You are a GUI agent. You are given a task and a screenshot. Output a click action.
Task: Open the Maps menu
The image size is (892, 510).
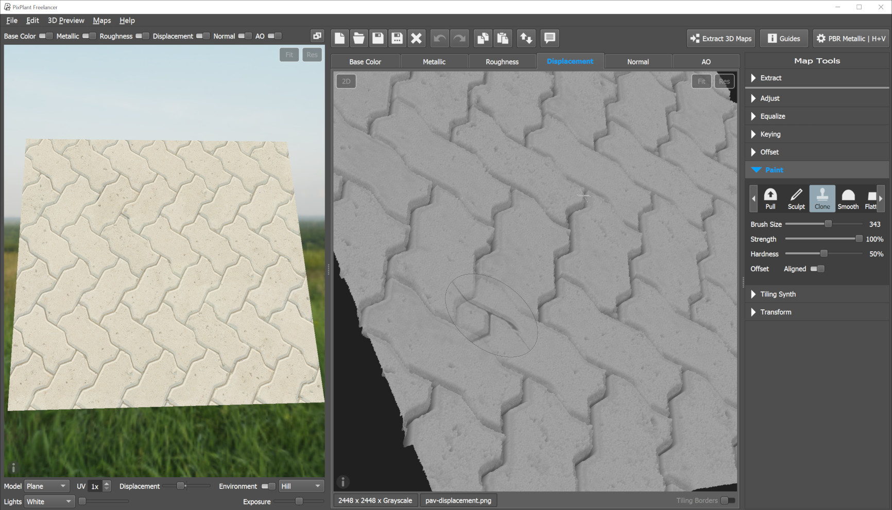[x=101, y=21]
